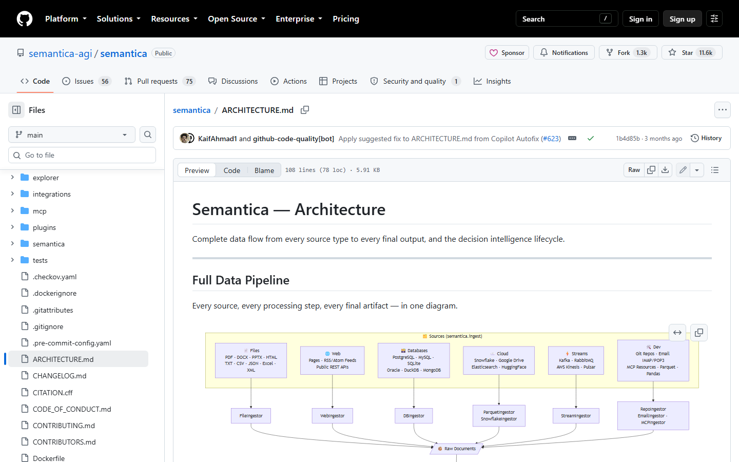Expand the plugins folder chevron
Image resolution: width=739 pixels, height=462 pixels.
point(12,227)
